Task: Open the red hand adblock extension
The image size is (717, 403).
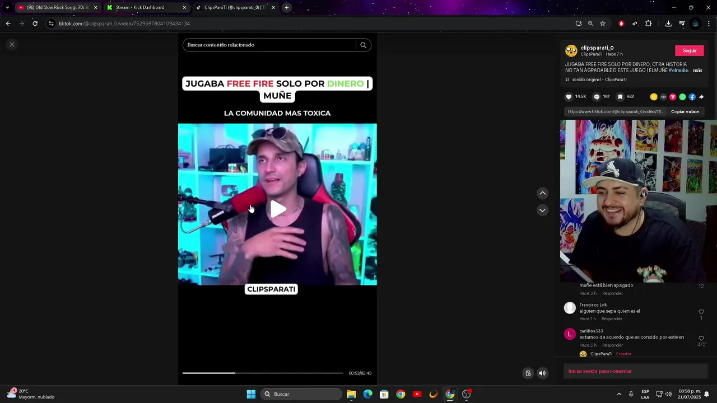Action: [x=621, y=24]
